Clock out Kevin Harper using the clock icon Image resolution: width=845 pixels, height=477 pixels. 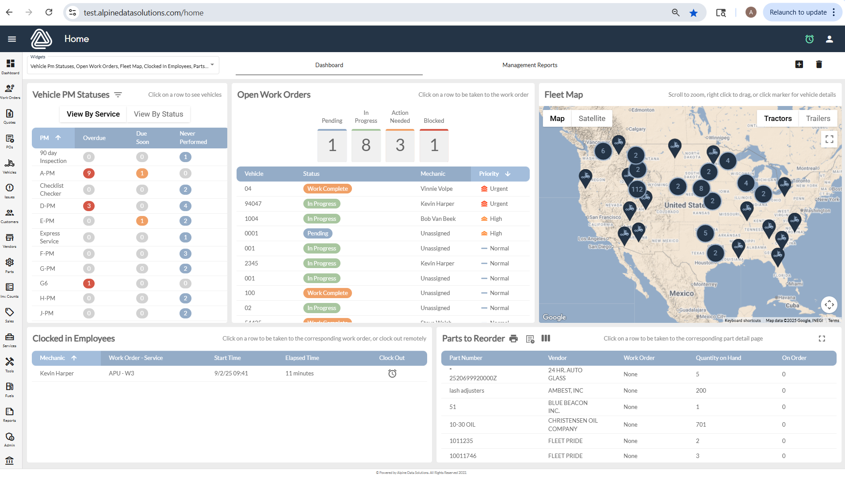click(393, 373)
